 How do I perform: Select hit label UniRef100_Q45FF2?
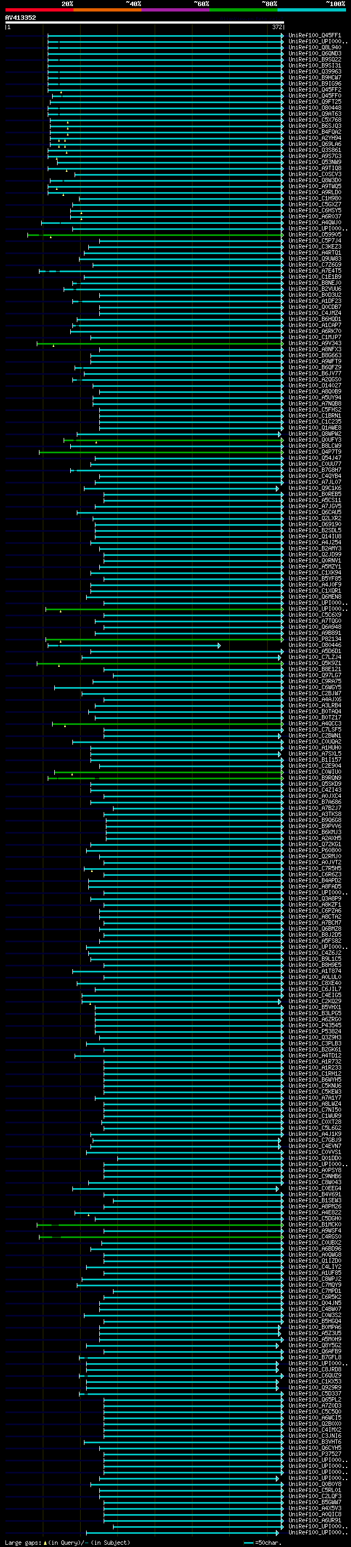[315, 89]
